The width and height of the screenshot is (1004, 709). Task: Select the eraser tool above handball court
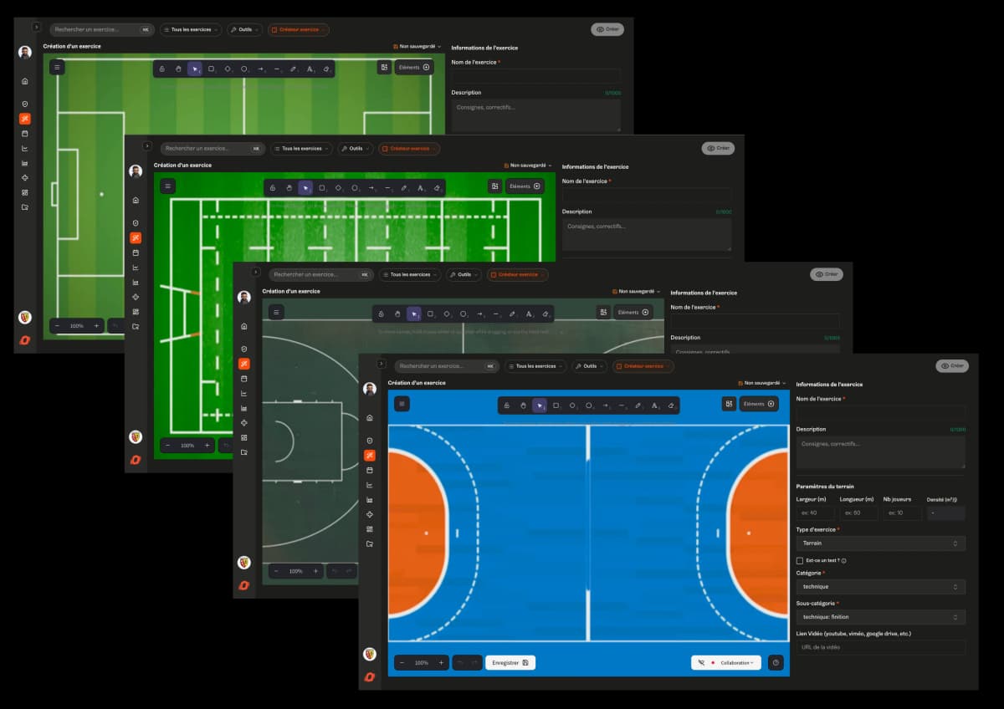pyautogui.click(x=670, y=406)
